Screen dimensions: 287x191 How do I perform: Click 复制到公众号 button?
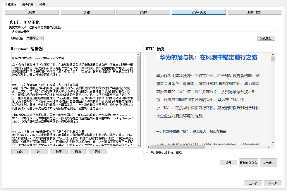point(248,163)
